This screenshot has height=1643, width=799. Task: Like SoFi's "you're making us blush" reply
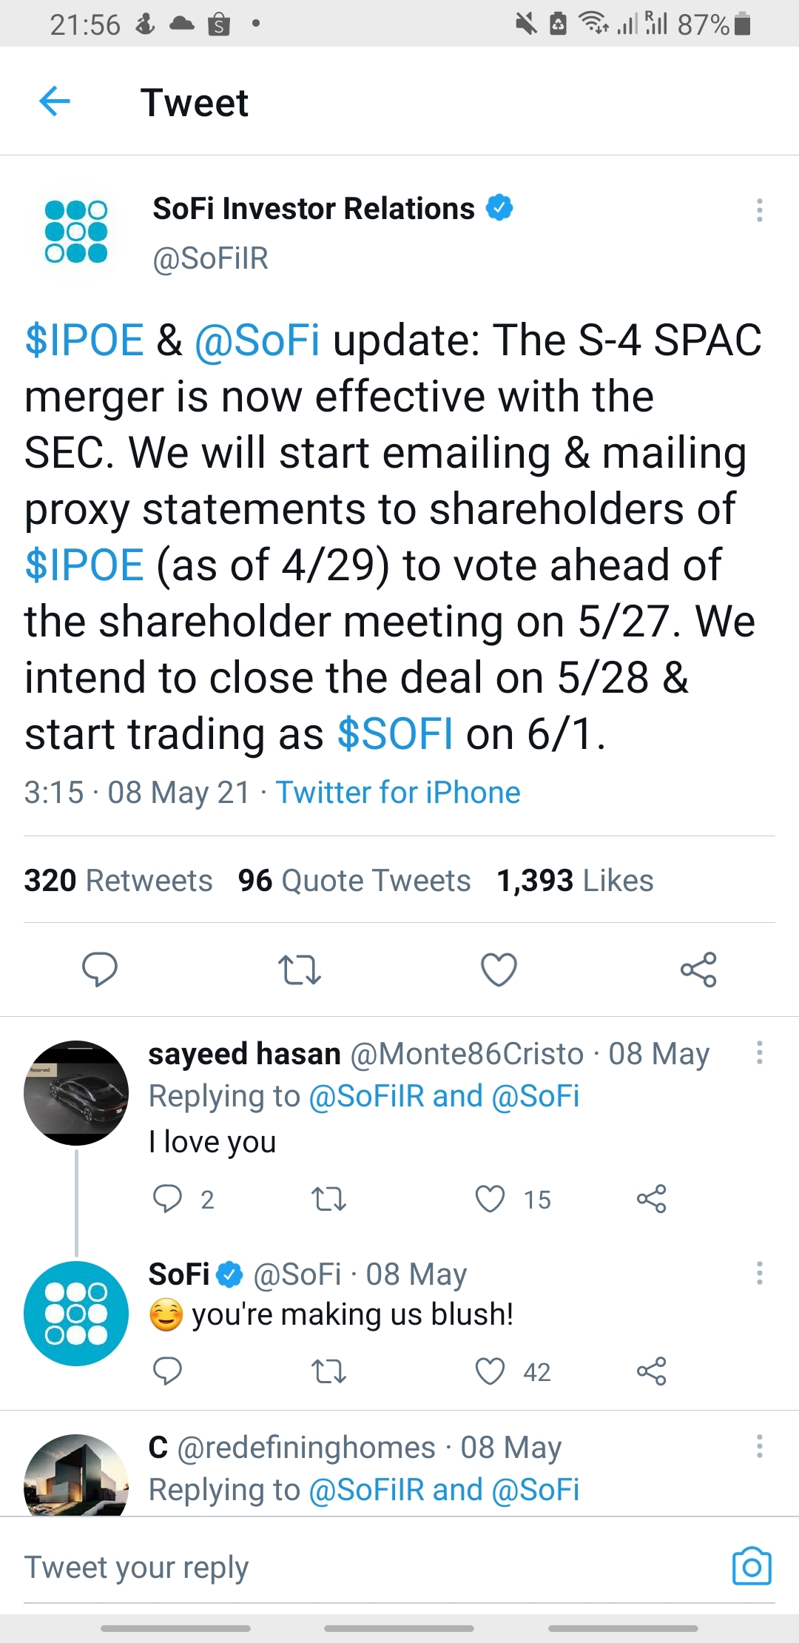(490, 1371)
